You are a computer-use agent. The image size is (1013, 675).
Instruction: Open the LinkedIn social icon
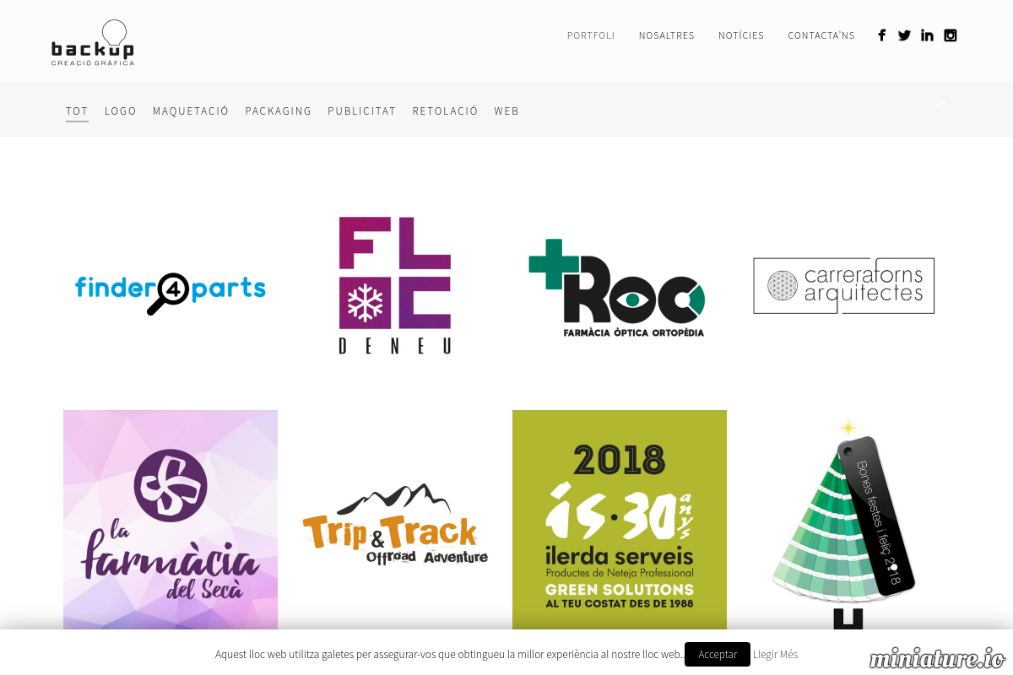click(927, 35)
